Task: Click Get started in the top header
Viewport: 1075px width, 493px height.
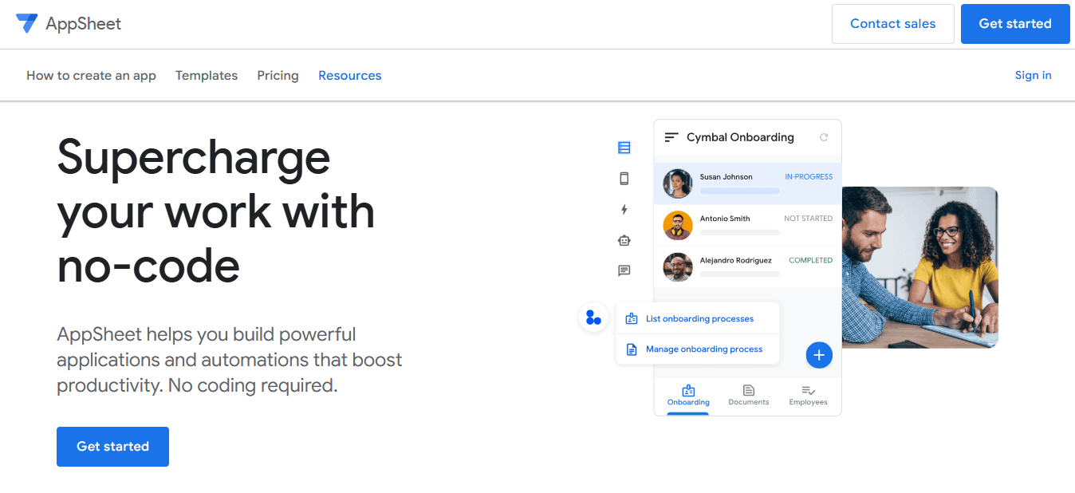Action: click(1015, 24)
